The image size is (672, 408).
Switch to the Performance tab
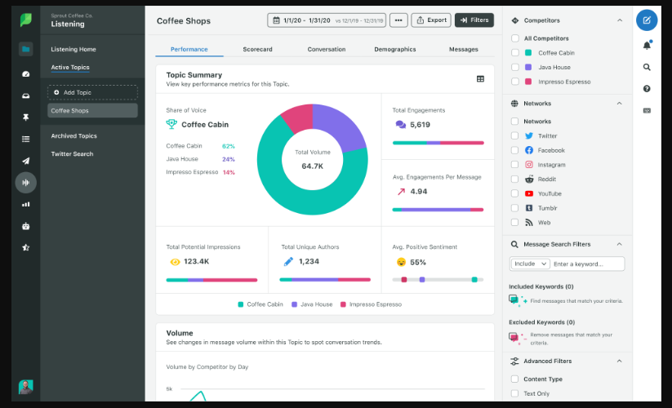coord(189,49)
